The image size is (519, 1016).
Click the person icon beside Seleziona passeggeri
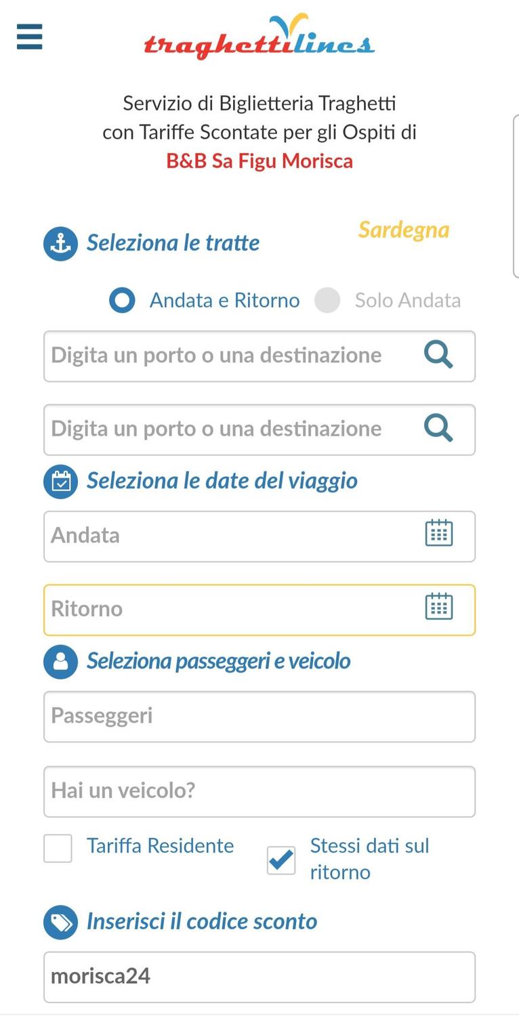(x=61, y=661)
